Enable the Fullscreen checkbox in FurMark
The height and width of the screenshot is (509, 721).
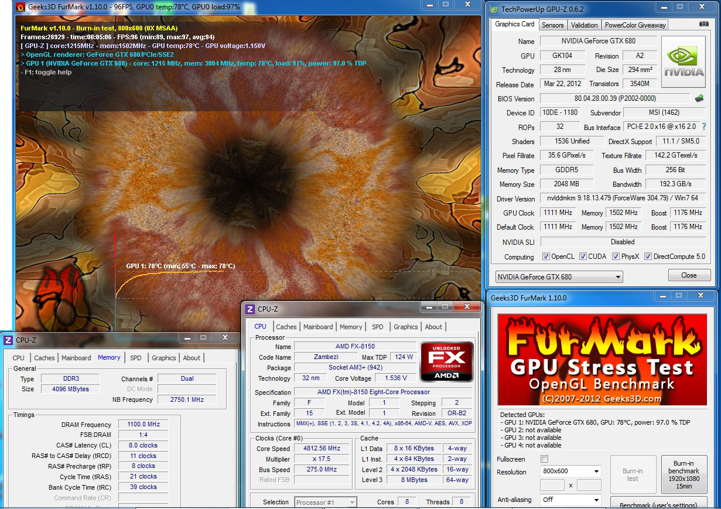(x=544, y=459)
